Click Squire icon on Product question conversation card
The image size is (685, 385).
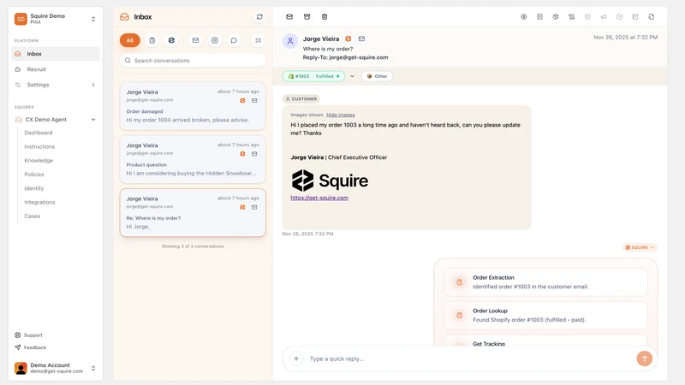pyautogui.click(x=242, y=154)
